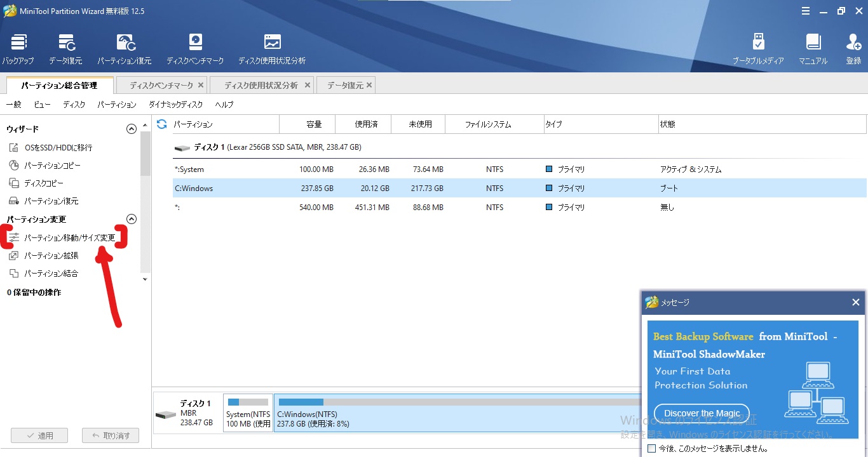The image size is (868, 457).
Task: Select パーティション移動/サイズ変更 operation
Action: click(62, 237)
